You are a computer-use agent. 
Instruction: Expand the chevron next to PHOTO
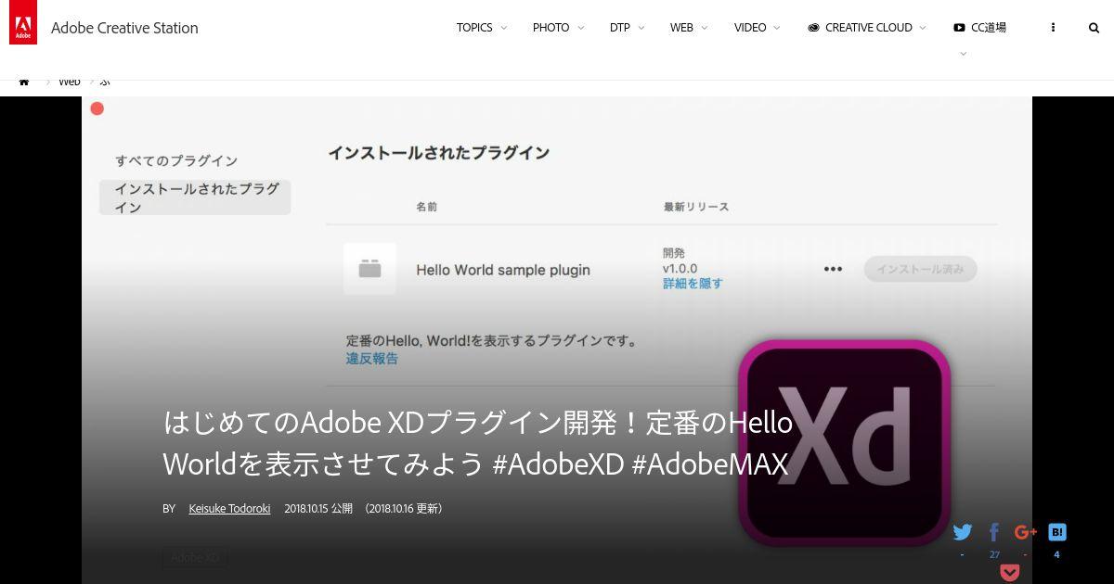point(581,28)
